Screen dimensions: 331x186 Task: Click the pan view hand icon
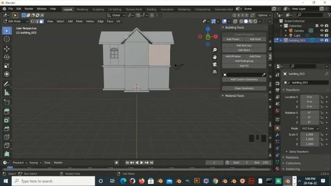[x=215, y=57]
